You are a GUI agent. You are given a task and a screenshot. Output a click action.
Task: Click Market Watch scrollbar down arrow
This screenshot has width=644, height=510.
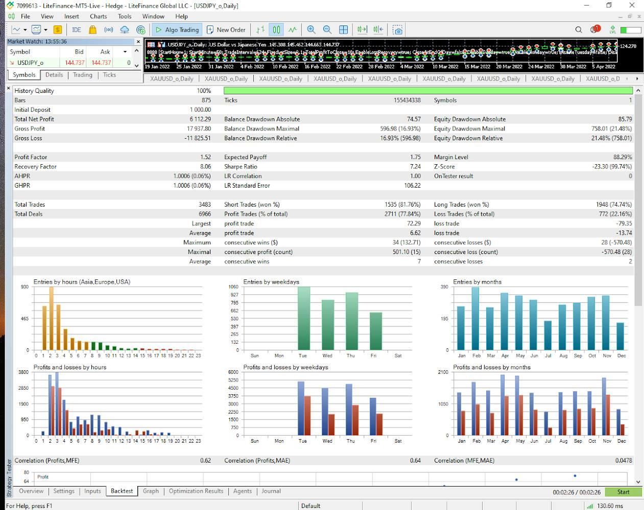tap(136, 65)
